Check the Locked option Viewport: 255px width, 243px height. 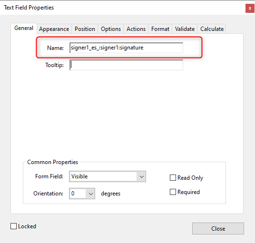pos(13,226)
